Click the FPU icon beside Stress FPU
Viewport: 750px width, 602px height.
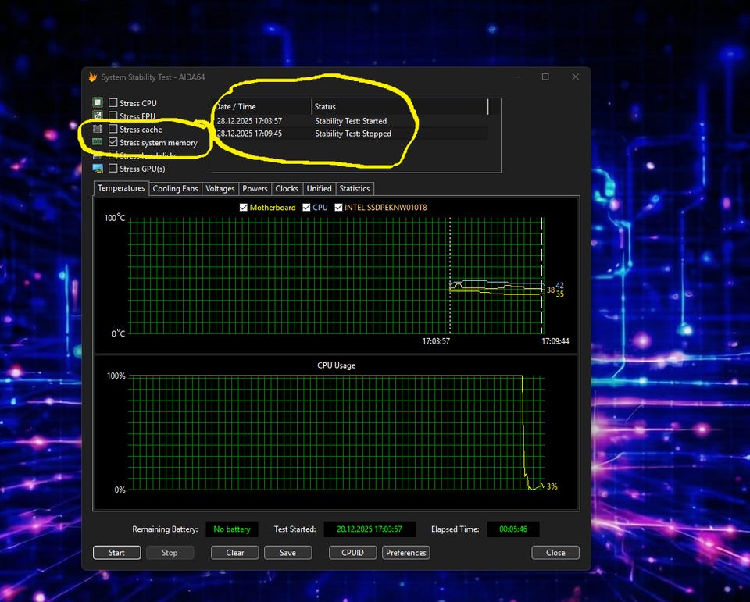(x=98, y=116)
